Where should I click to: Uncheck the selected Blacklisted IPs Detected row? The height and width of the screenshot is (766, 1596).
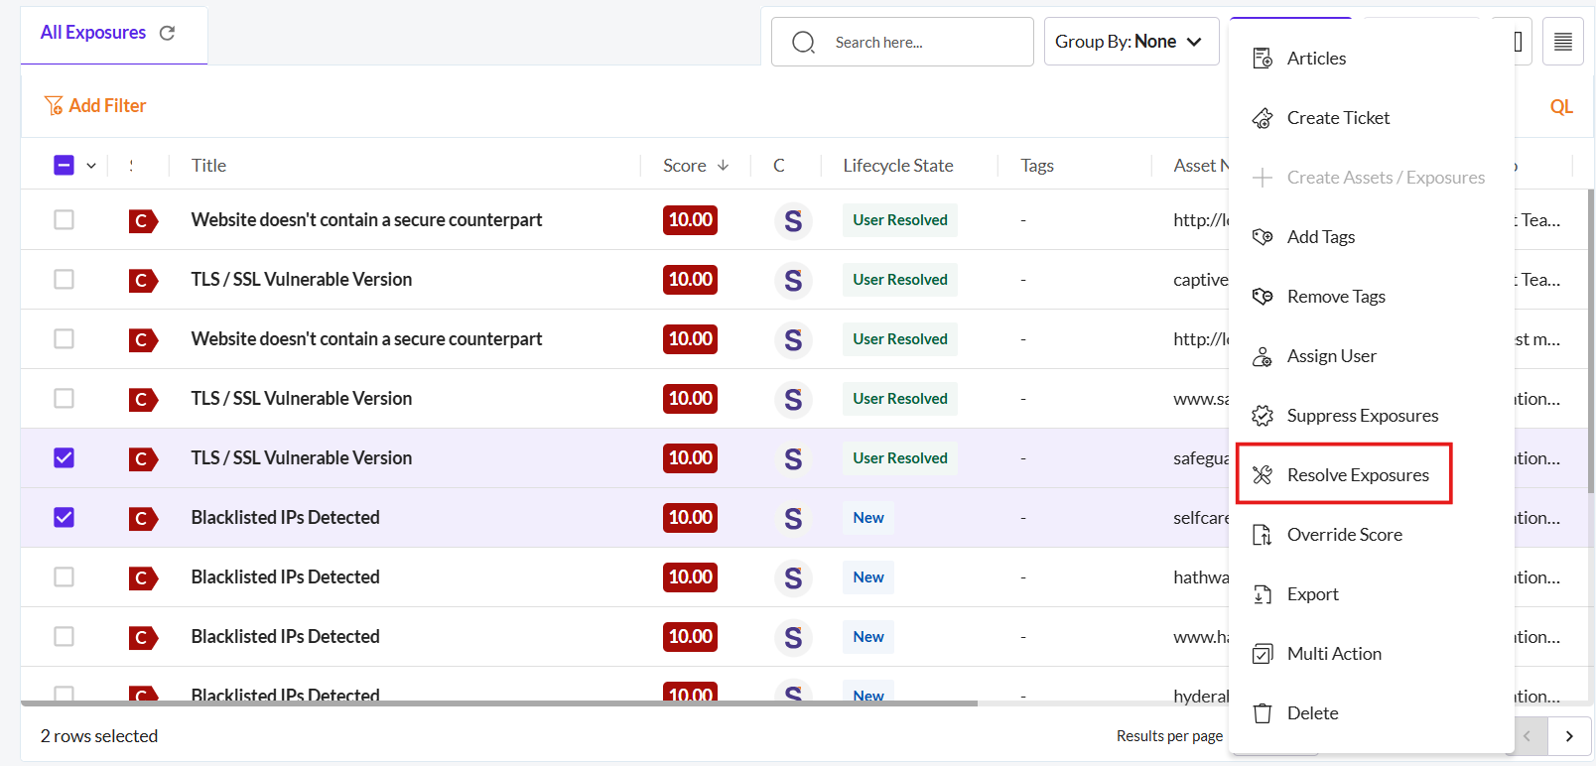64,517
